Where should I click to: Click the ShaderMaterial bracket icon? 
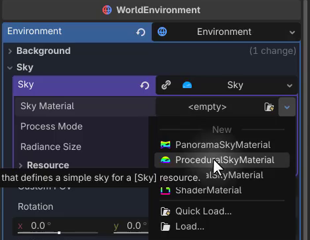[x=166, y=191]
